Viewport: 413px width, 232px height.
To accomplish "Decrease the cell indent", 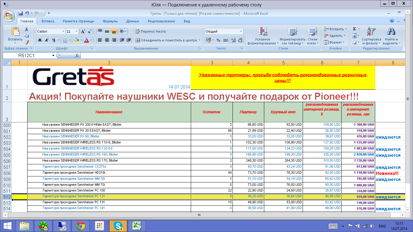I will [x=122, y=40].
